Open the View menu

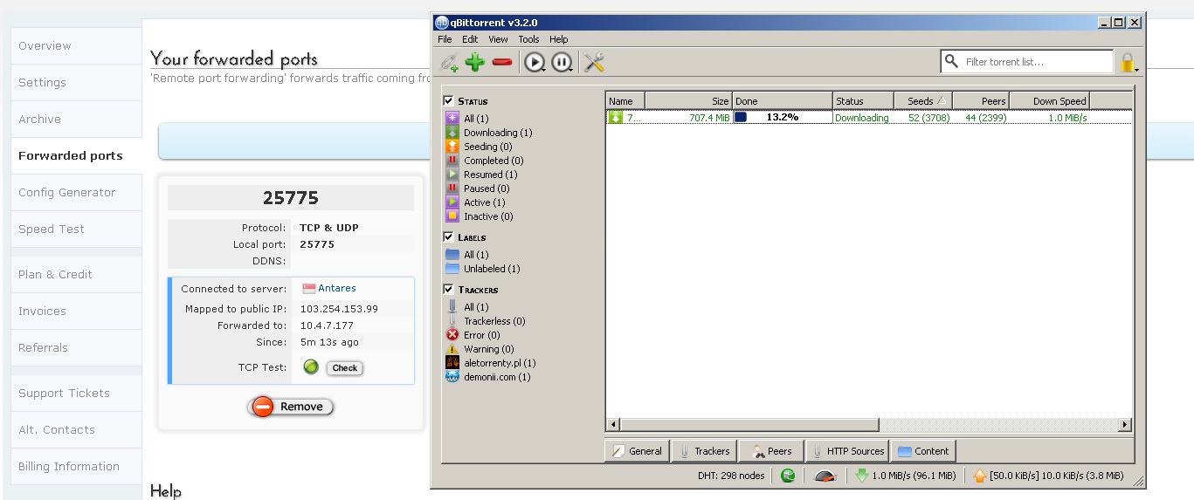click(498, 39)
